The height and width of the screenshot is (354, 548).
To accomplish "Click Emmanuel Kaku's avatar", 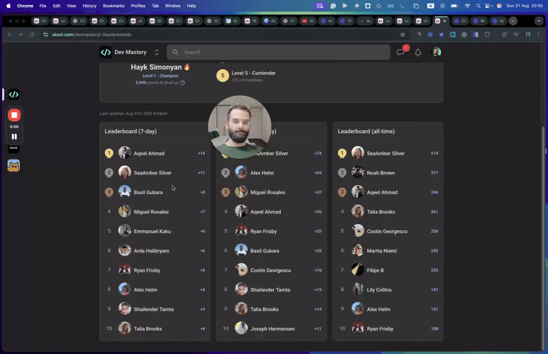I will click(x=124, y=231).
